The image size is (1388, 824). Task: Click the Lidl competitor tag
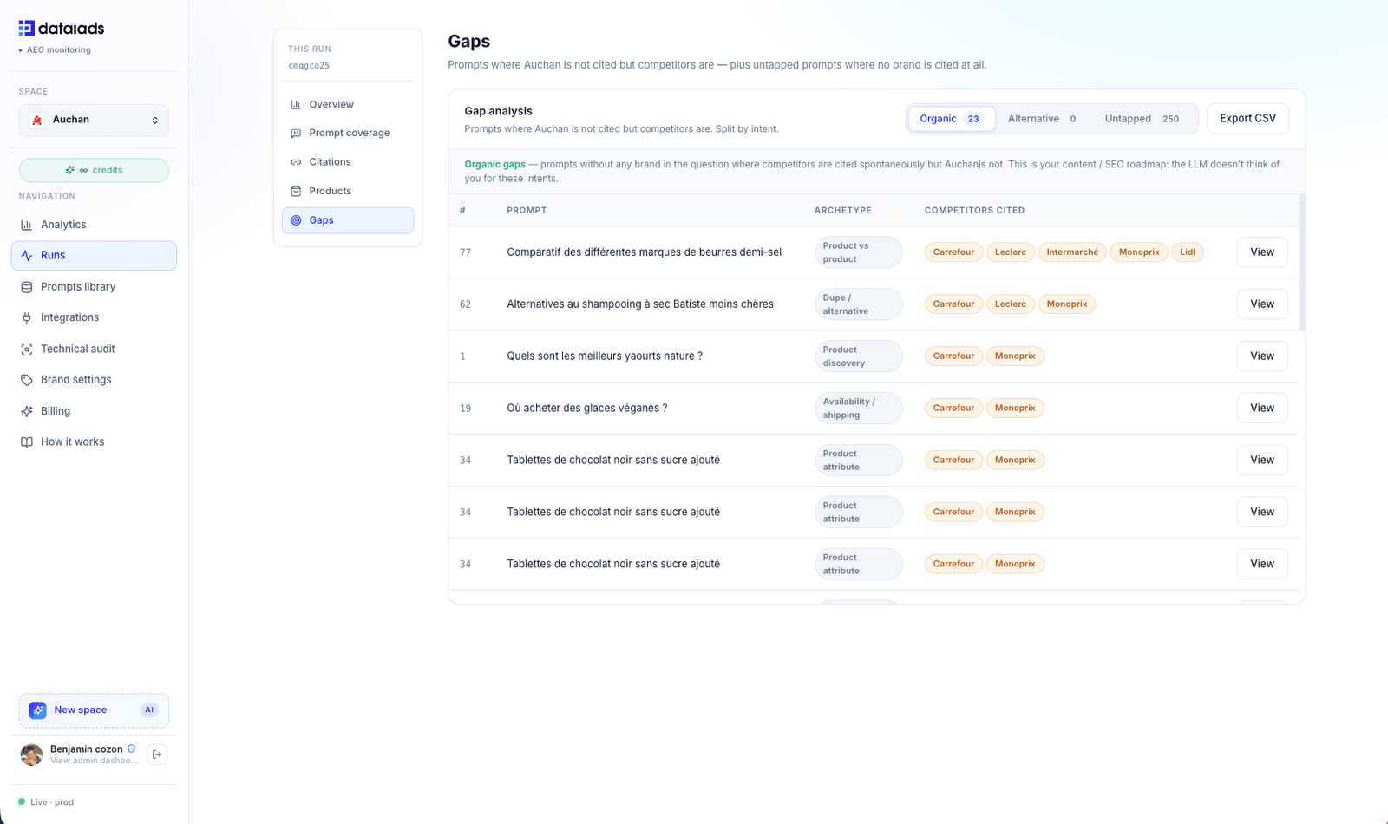(x=1188, y=252)
